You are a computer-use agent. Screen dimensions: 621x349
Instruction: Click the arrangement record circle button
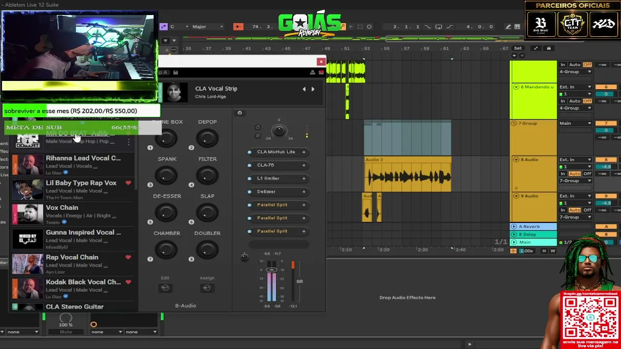[369, 27]
